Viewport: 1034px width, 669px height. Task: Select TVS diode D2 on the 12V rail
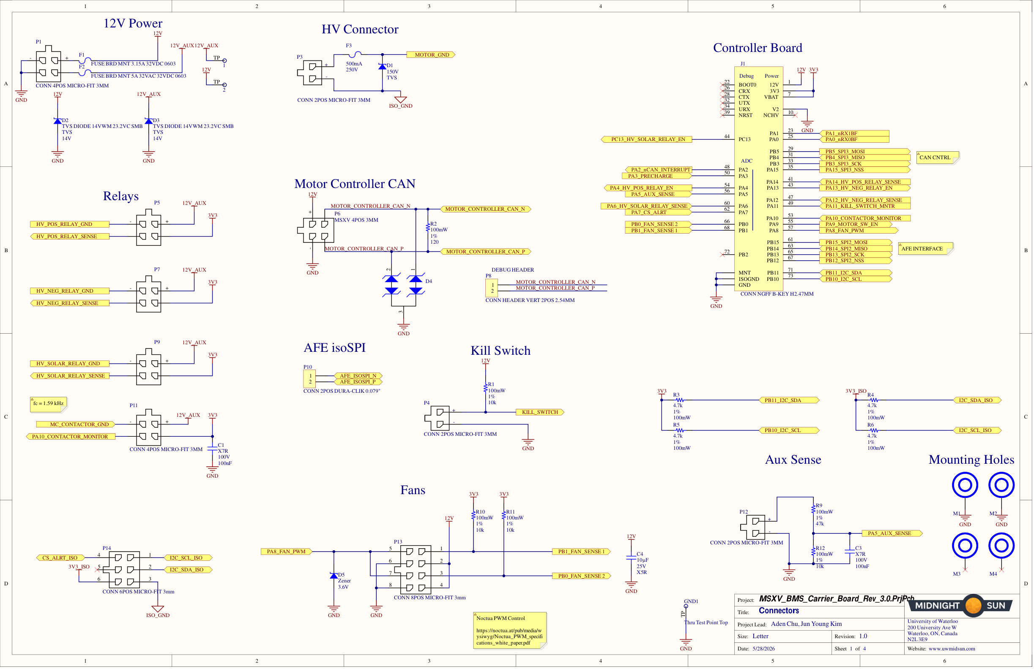(57, 121)
